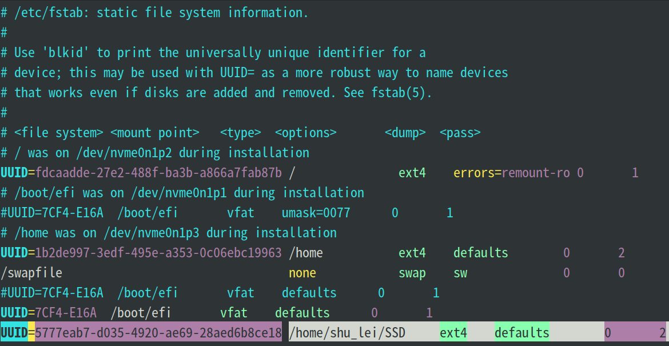Click the errors=remount-ro option text

click(x=512, y=173)
